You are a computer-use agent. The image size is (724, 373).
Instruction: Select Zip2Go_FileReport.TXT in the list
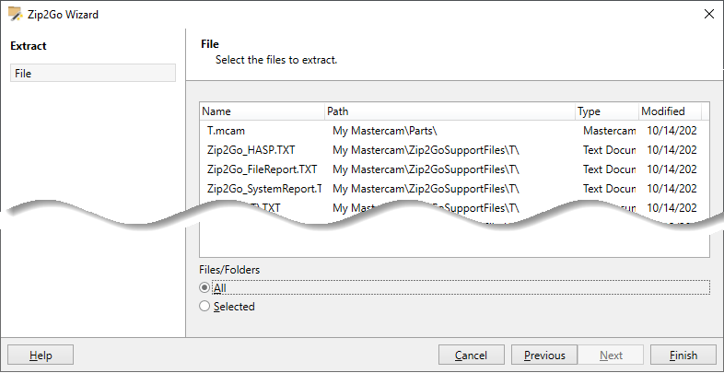[x=263, y=169]
